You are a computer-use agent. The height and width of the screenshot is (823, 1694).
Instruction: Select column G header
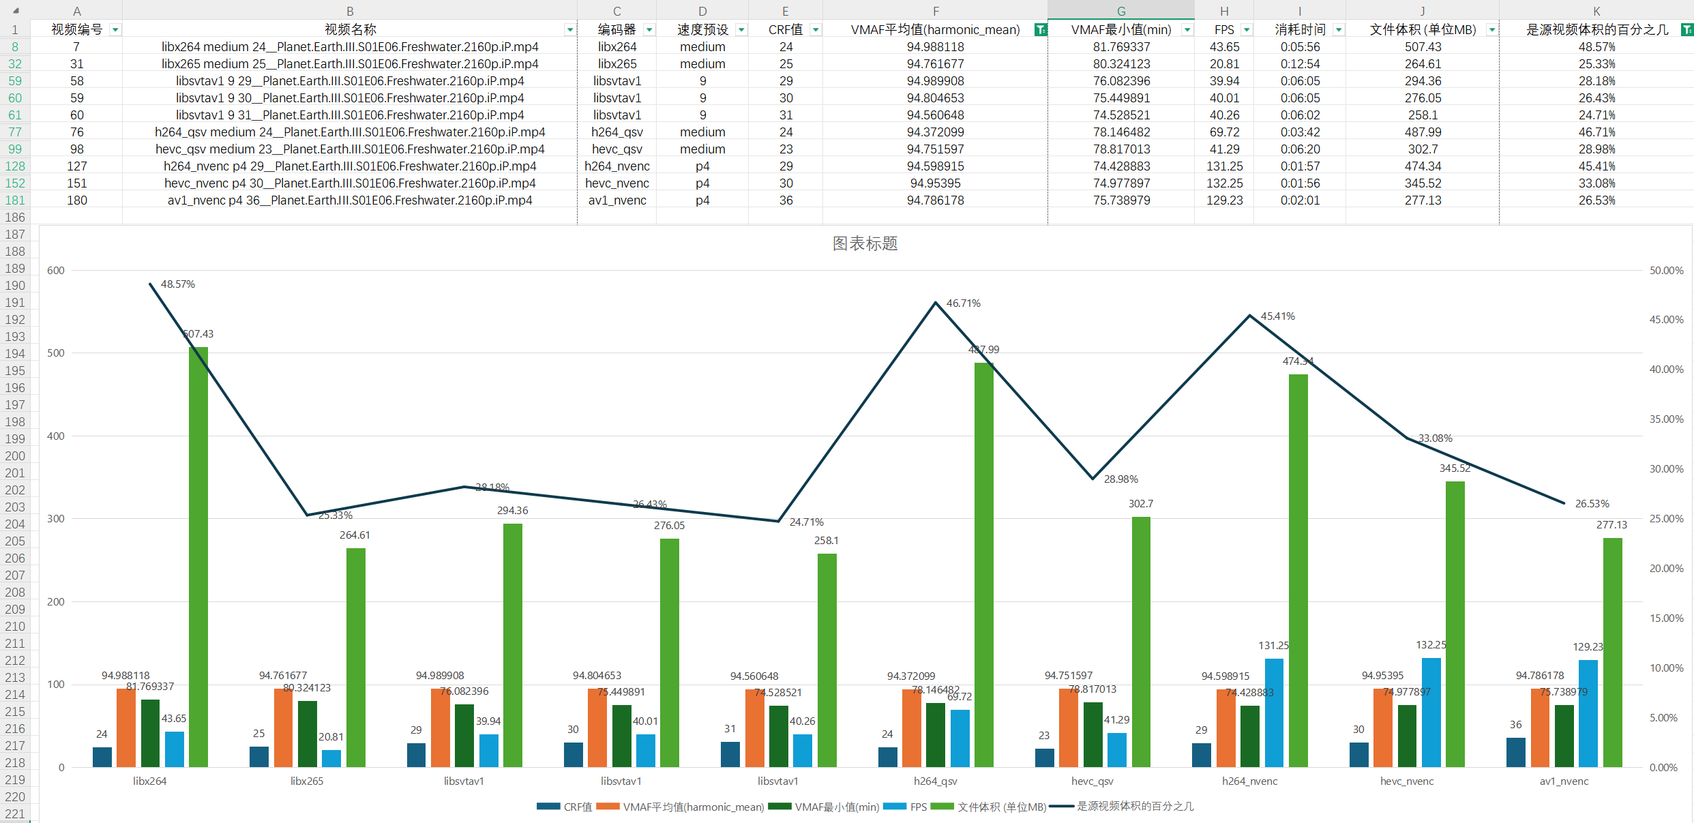1120,11
